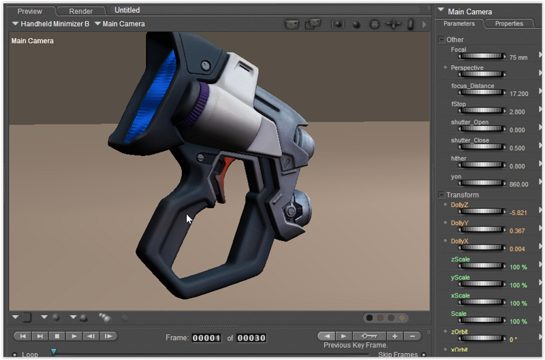Open the Properties tab
545x360 pixels.
pyautogui.click(x=509, y=24)
